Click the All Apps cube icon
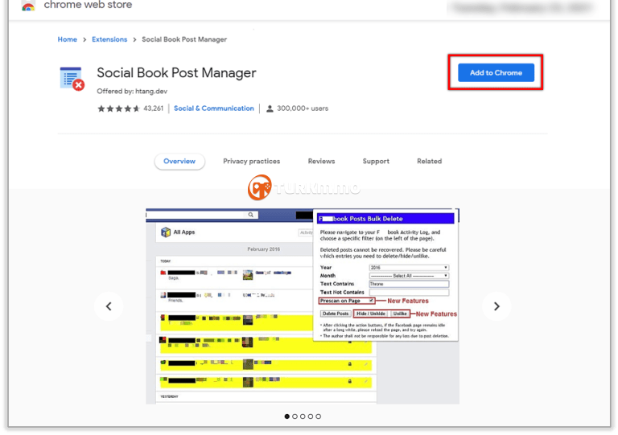This screenshot has height=435, width=618. point(166,232)
